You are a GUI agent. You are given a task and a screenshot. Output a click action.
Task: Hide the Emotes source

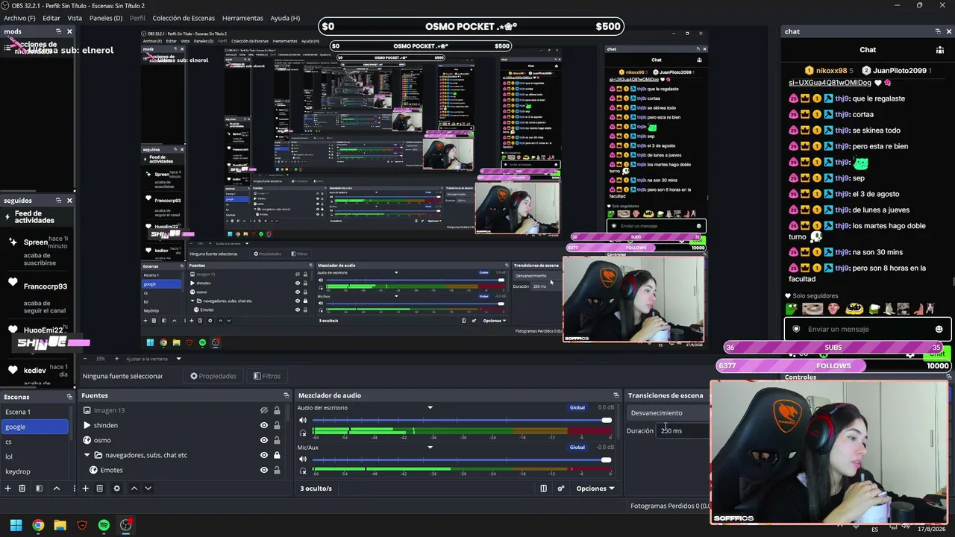click(263, 470)
